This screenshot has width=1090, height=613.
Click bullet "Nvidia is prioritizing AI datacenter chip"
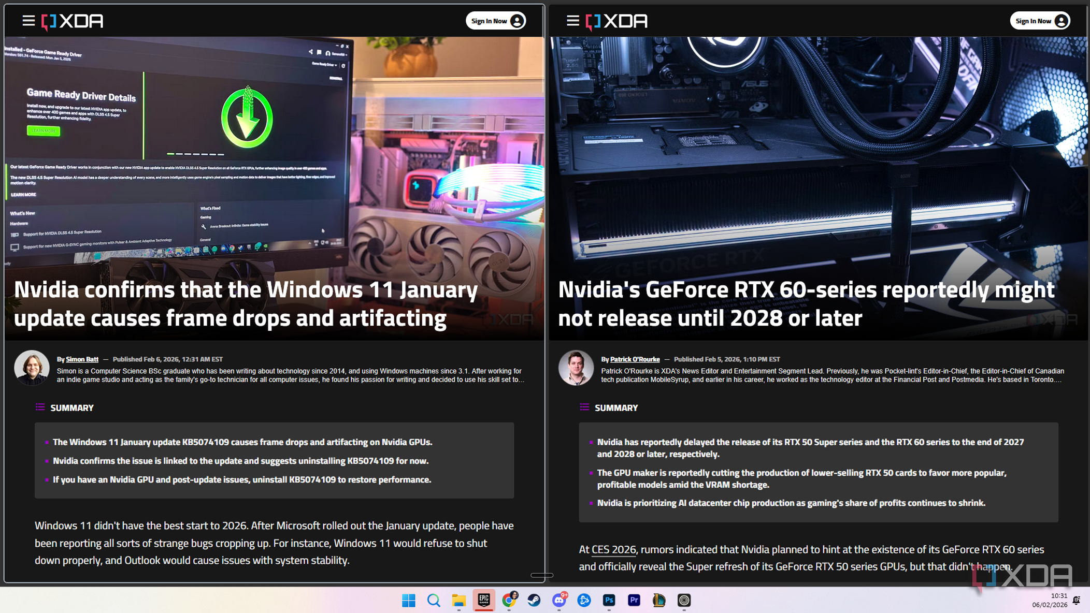(791, 503)
